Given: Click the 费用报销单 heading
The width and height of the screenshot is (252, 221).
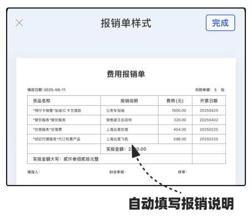Looking at the screenshot, I should 126,74.
